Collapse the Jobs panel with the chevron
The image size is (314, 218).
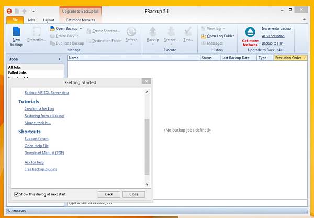[60, 59]
